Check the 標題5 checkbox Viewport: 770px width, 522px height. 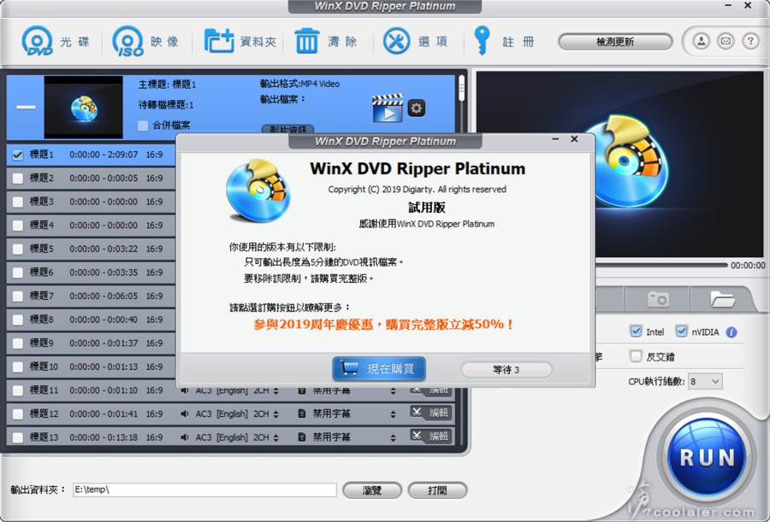(x=18, y=249)
